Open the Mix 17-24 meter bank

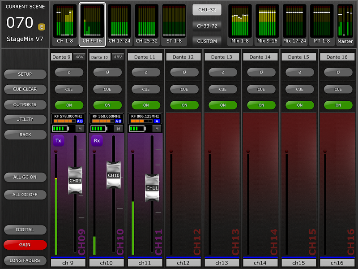point(294,24)
